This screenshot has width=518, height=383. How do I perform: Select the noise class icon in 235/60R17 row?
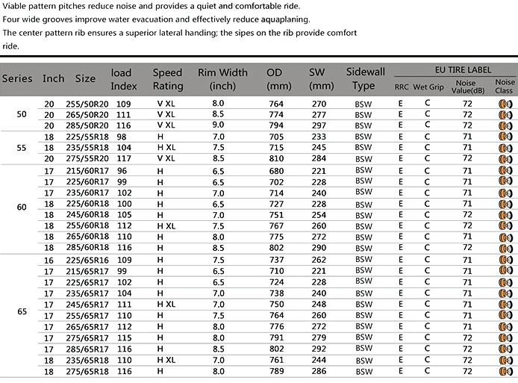pyautogui.click(x=505, y=193)
